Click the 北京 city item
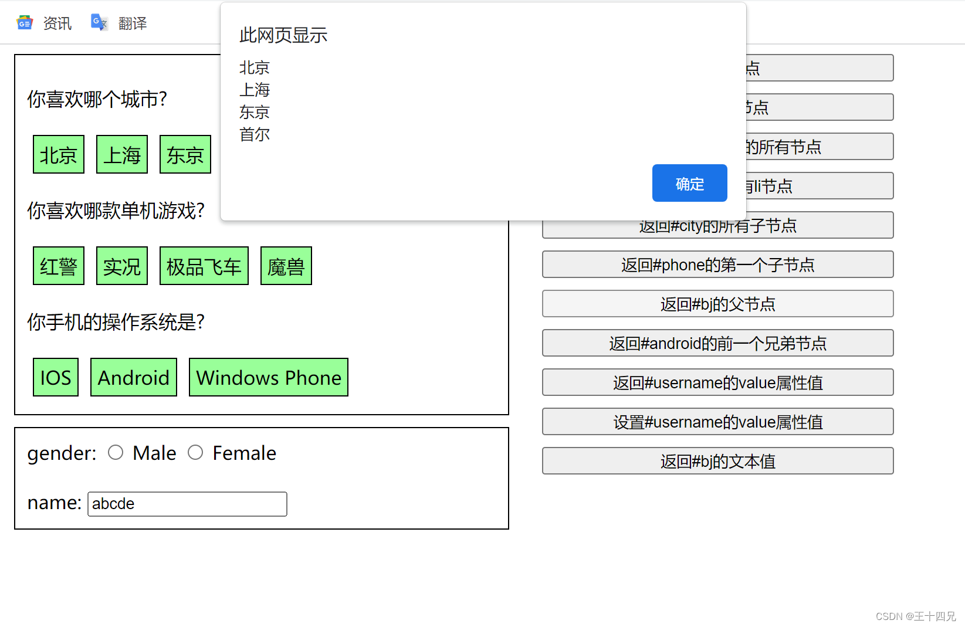The height and width of the screenshot is (627, 965). tap(59, 154)
